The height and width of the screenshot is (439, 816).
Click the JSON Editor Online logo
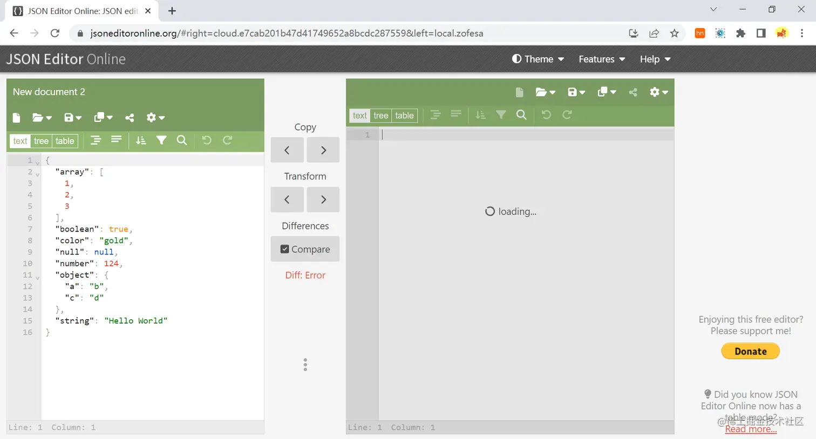coord(66,59)
